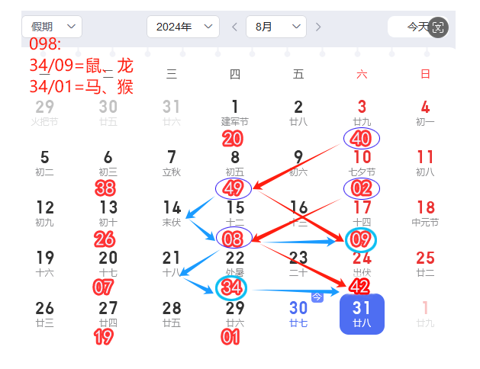Select August 18 中元节
Viewport: 480px width, 369px height.
(x=425, y=213)
